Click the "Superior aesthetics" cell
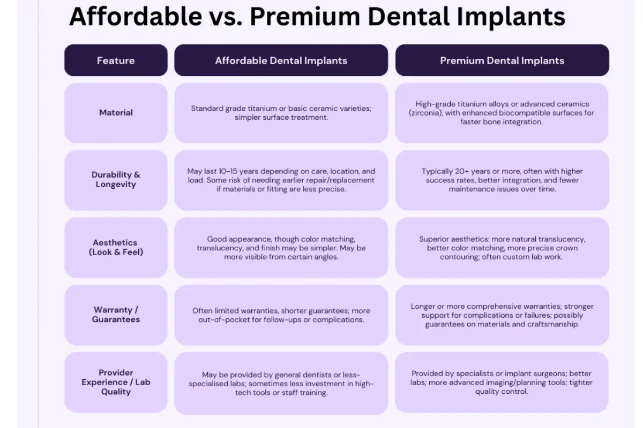Screen dimensions: 643x428 pyautogui.click(x=502, y=247)
